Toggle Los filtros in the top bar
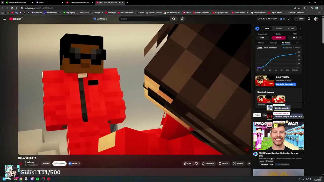Screen dimensions: 324x182 tap(100, 19)
